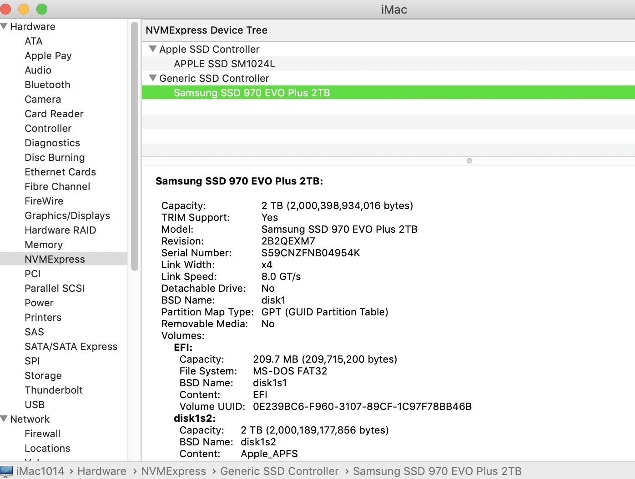This screenshot has width=635, height=479.
Task: Select the Hardware heading in sidebar
Action: (x=33, y=26)
